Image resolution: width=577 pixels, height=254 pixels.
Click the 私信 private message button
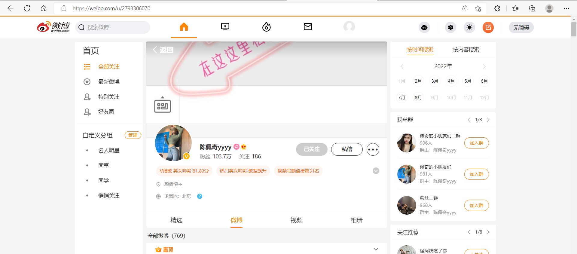tap(347, 149)
